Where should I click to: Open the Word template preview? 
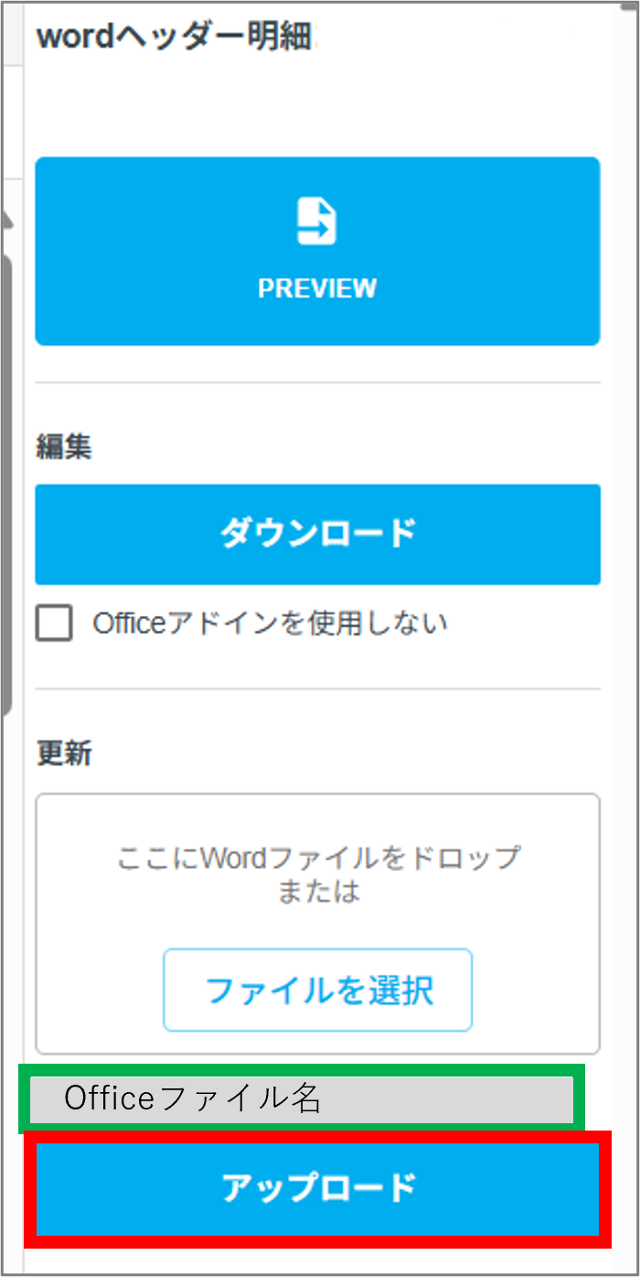click(x=317, y=252)
